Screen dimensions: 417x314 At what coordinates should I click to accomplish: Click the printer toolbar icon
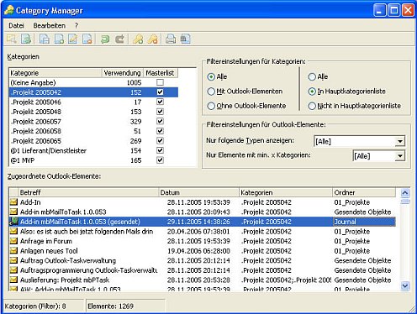pyautogui.click(x=171, y=39)
